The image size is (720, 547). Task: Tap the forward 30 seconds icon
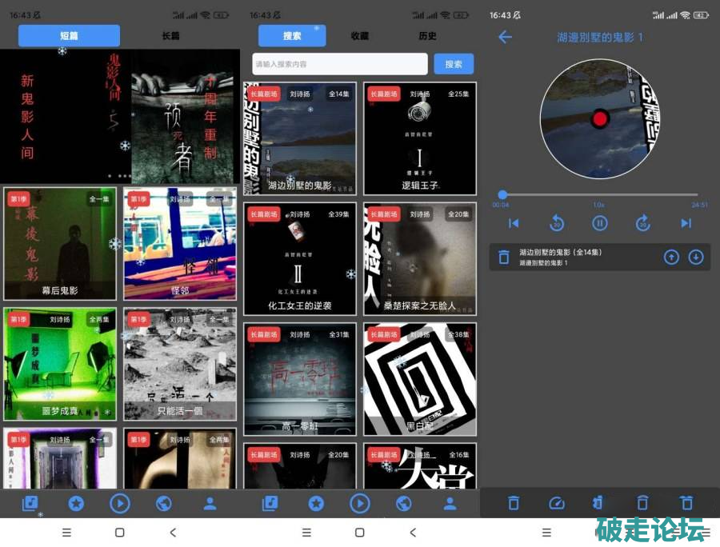point(642,223)
